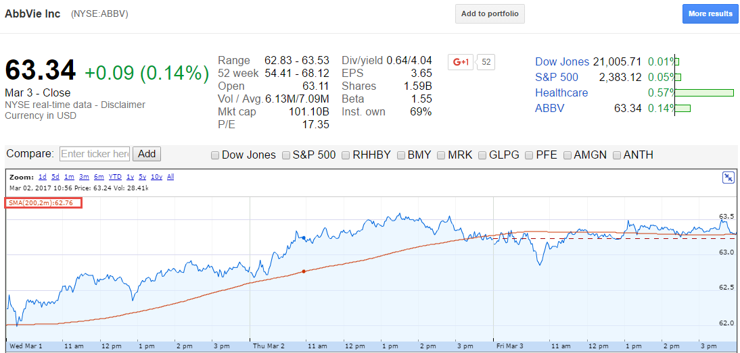Click the S&P 500 change bar
Image resolution: width=740 pixels, height=353 pixels.
click(x=678, y=77)
